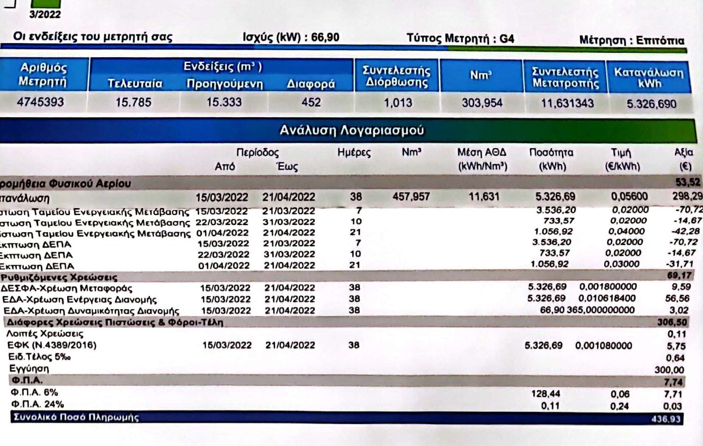This screenshot has height=446, width=703.
Task: Select total payment amount "436,93"
Action: pos(666,419)
